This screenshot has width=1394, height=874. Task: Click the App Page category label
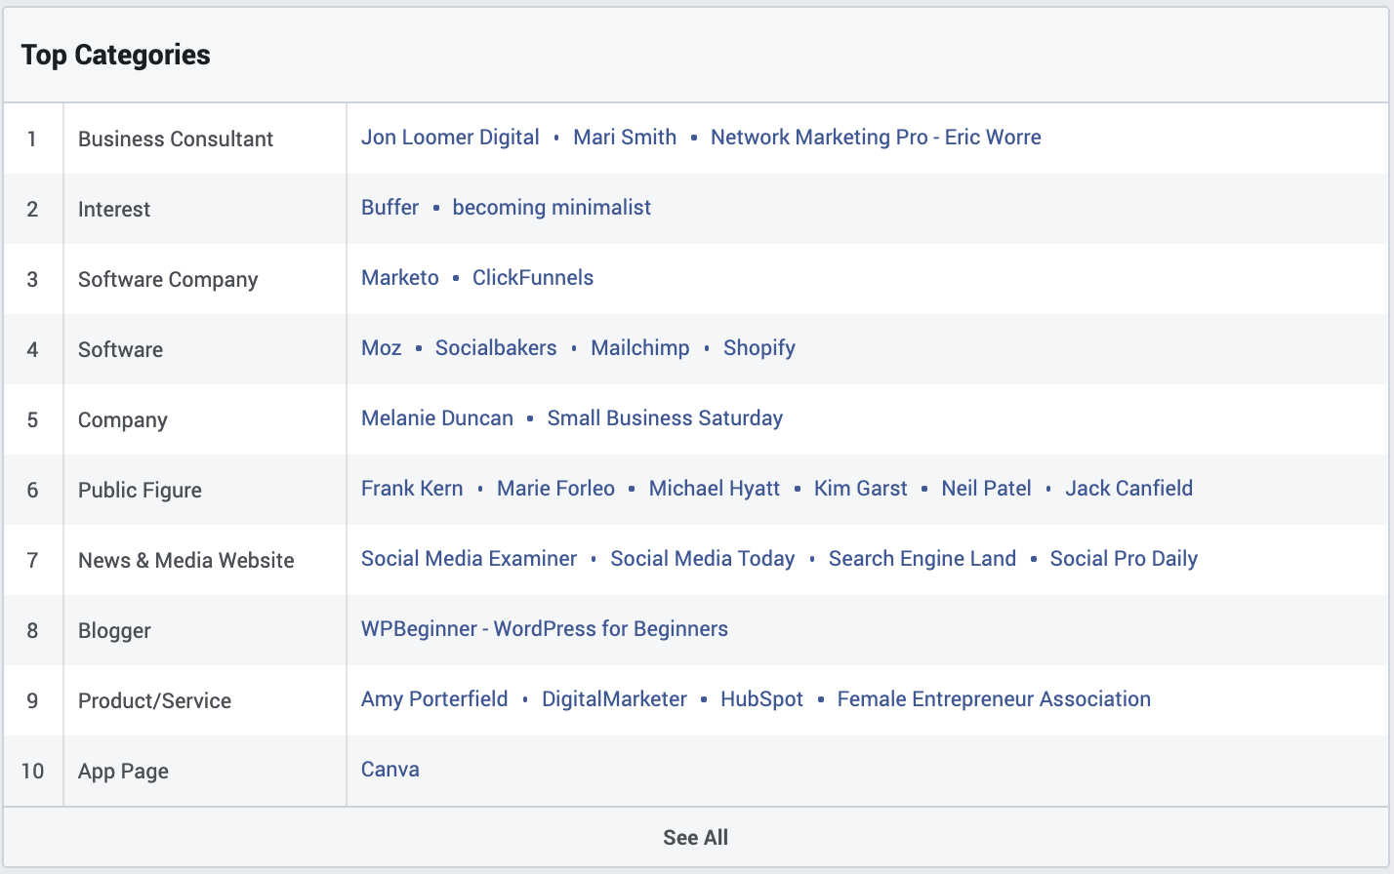click(124, 772)
